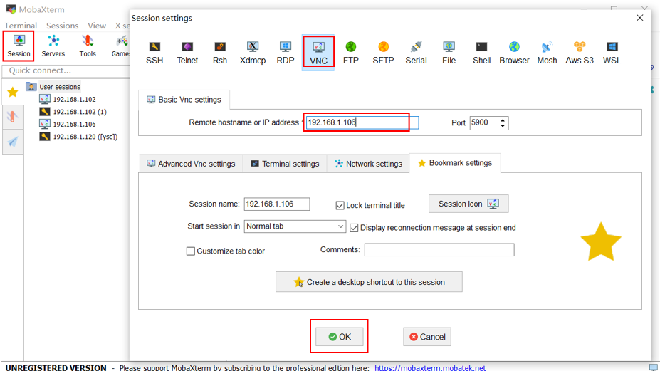
Task: Open the Games toolbar button
Action: [x=121, y=46]
